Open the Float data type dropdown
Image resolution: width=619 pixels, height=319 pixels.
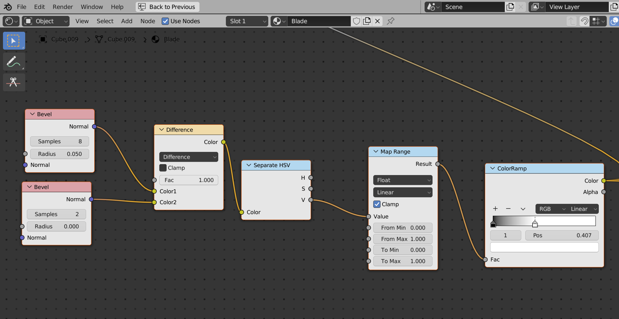403,180
